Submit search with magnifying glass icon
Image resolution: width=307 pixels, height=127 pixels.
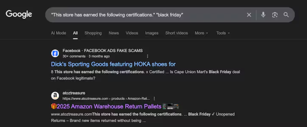[286, 15]
